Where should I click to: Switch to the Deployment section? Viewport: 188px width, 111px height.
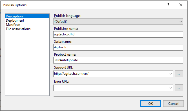click(x=15, y=21)
